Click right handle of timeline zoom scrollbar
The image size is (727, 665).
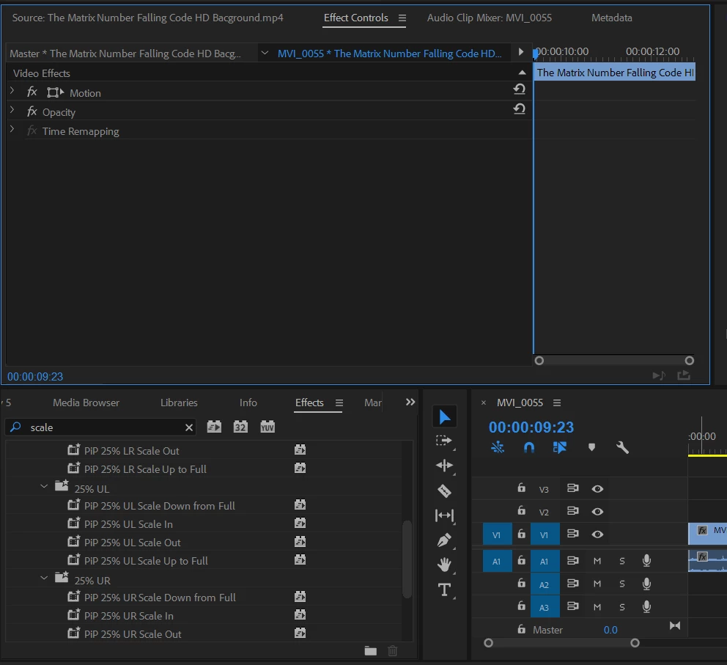[x=635, y=643]
